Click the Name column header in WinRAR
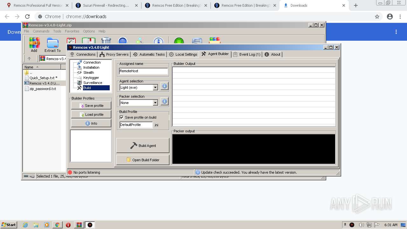The width and height of the screenshot is (407, 229). (x=42, y=67)
